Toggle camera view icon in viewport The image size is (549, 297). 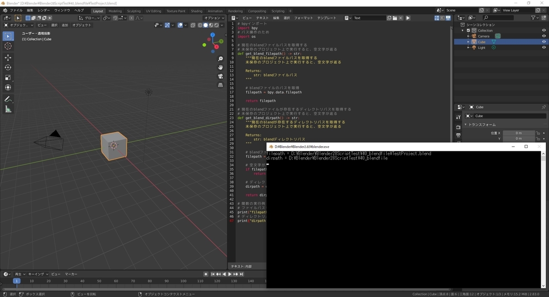point(221,76)
